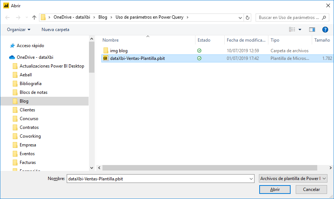Viewport: 334px width, 199px height.
Task: Refresh the current folder view
Action: 247,18
